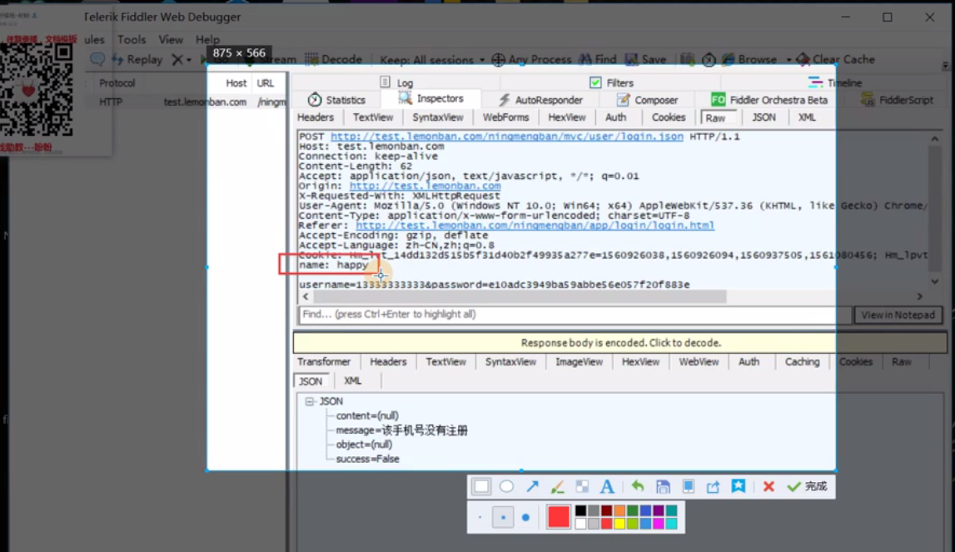Open the Browse dropdown arrow
Image resolution: width=955 pixels, height=552 pixels.
click(x=788, y=60)
